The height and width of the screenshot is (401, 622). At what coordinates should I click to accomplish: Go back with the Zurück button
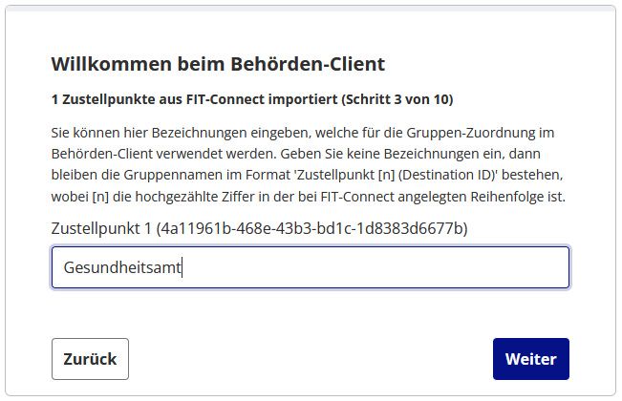(x=90, y=359)
